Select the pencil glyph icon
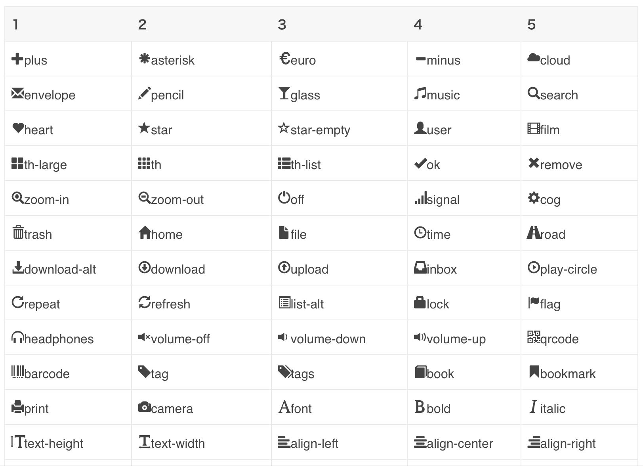643x466 pixels. [x=144, y=93]
